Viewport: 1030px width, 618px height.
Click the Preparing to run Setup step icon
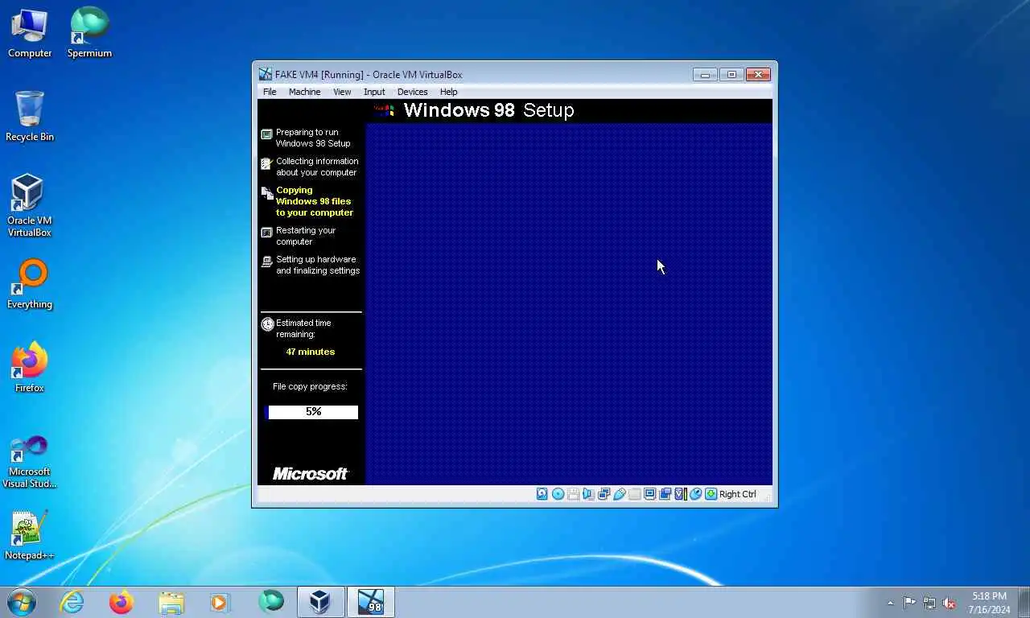[266, 134]
